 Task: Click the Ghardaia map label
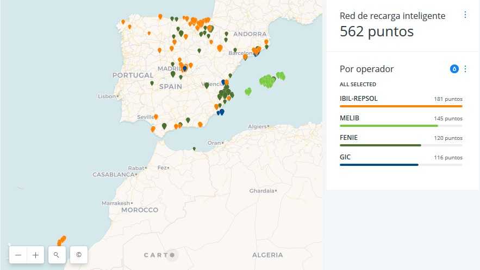tap(261, 191)
